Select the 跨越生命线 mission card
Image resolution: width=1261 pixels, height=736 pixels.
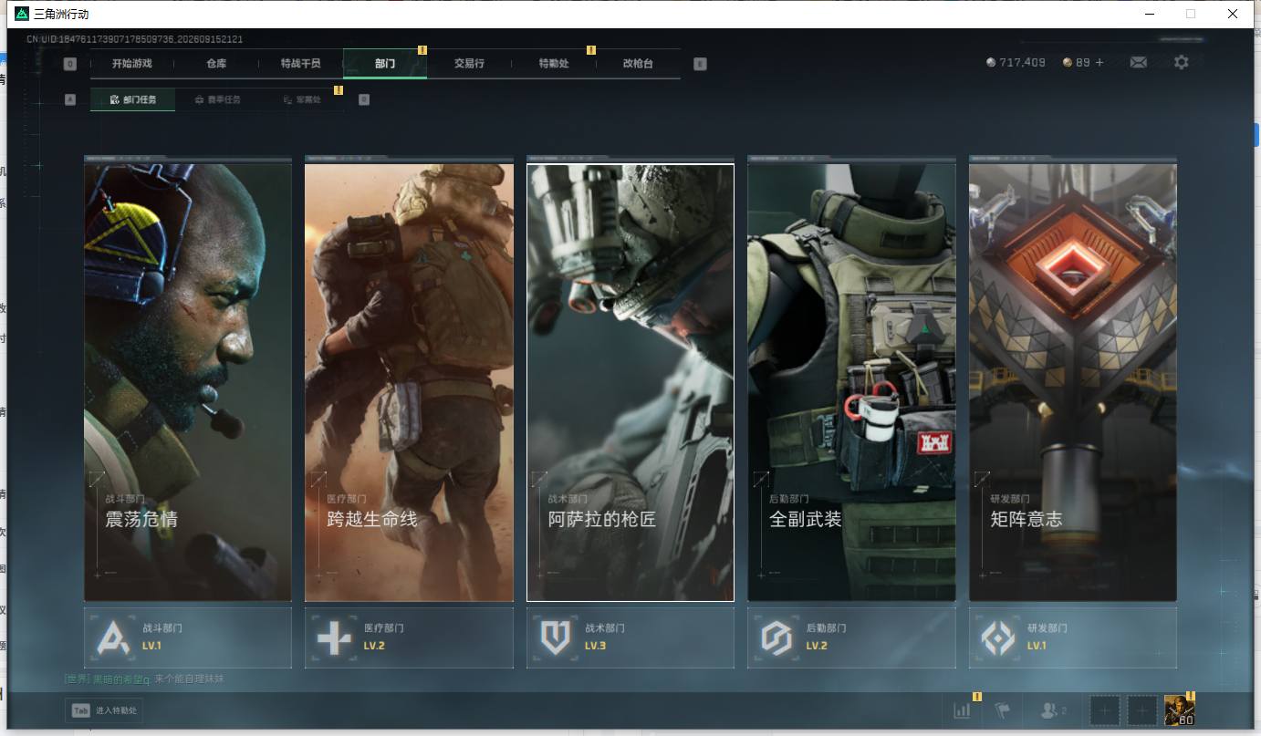click(409, 381)
